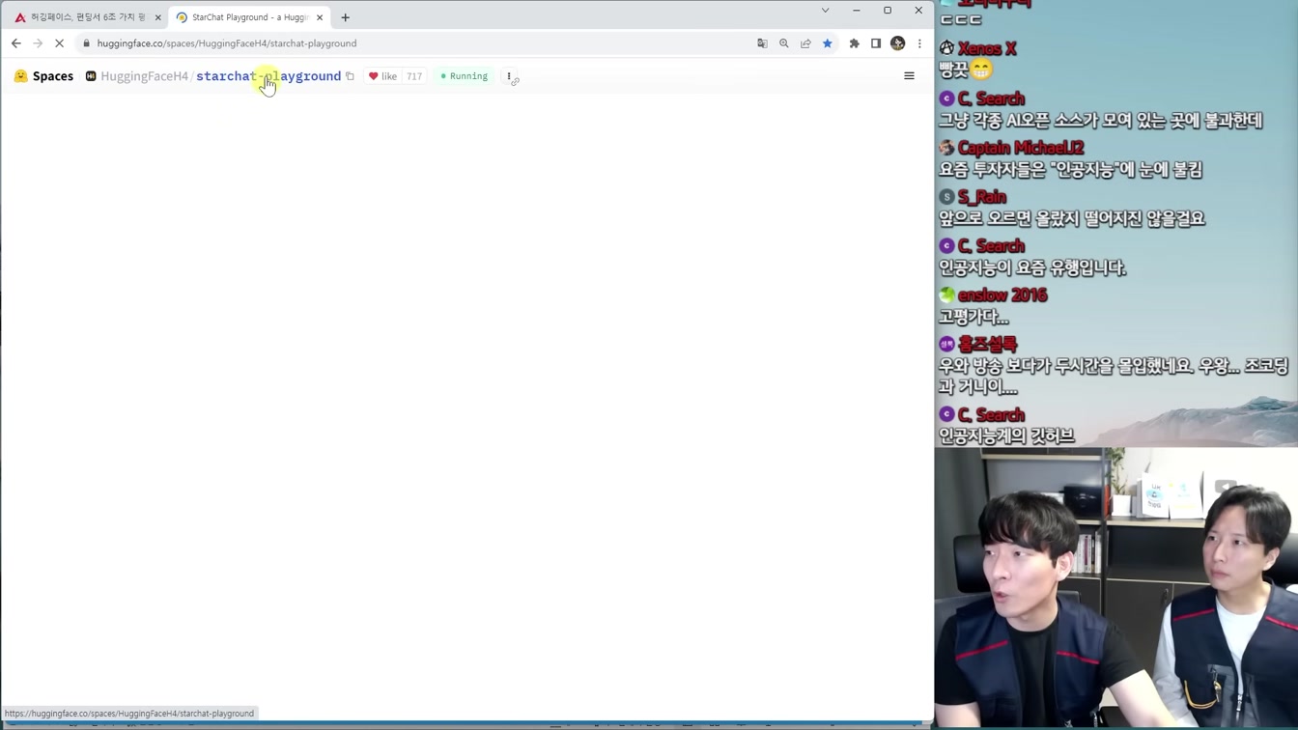Click the Hugging Face Spaces logo
This screenshot has height=730, width=1298.
pos(20,76)
